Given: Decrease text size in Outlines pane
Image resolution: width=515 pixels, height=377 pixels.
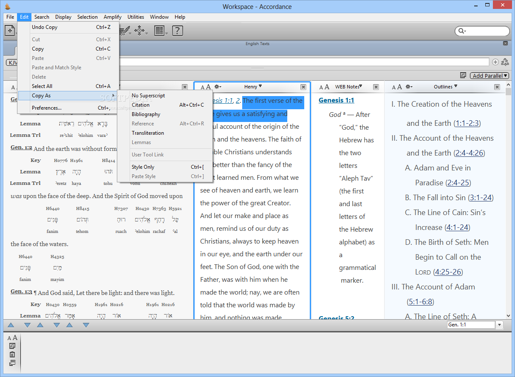Looking at the screenshot, I should point(394,87).
